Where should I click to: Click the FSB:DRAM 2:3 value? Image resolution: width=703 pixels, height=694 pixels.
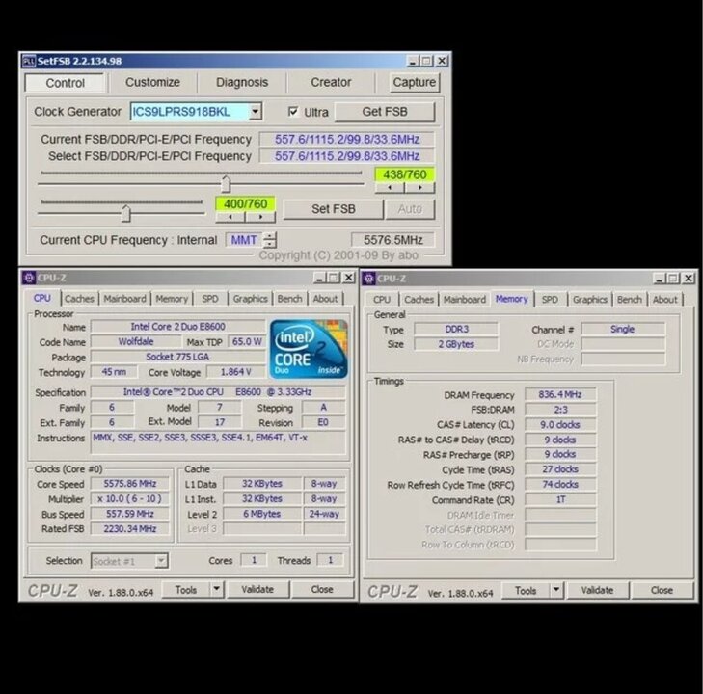560,410
